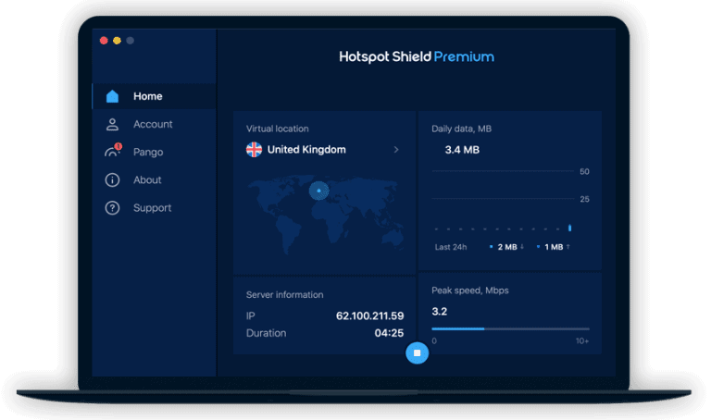Viewport: 711px width, 420px height.
Task: Click the United Kingdom flag icon
Action: 254,150
